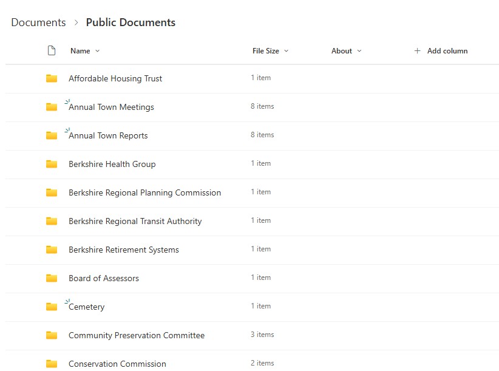
Task: Expand the Name column sort dropdown
Action: tap(98, 51)
